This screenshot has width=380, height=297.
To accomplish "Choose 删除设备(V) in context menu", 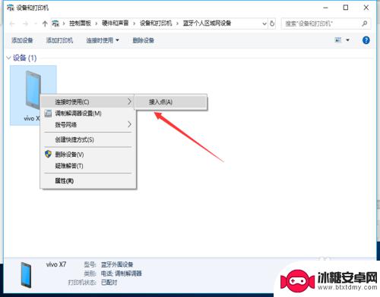I will pyautogui.click(x=88, y=155).
